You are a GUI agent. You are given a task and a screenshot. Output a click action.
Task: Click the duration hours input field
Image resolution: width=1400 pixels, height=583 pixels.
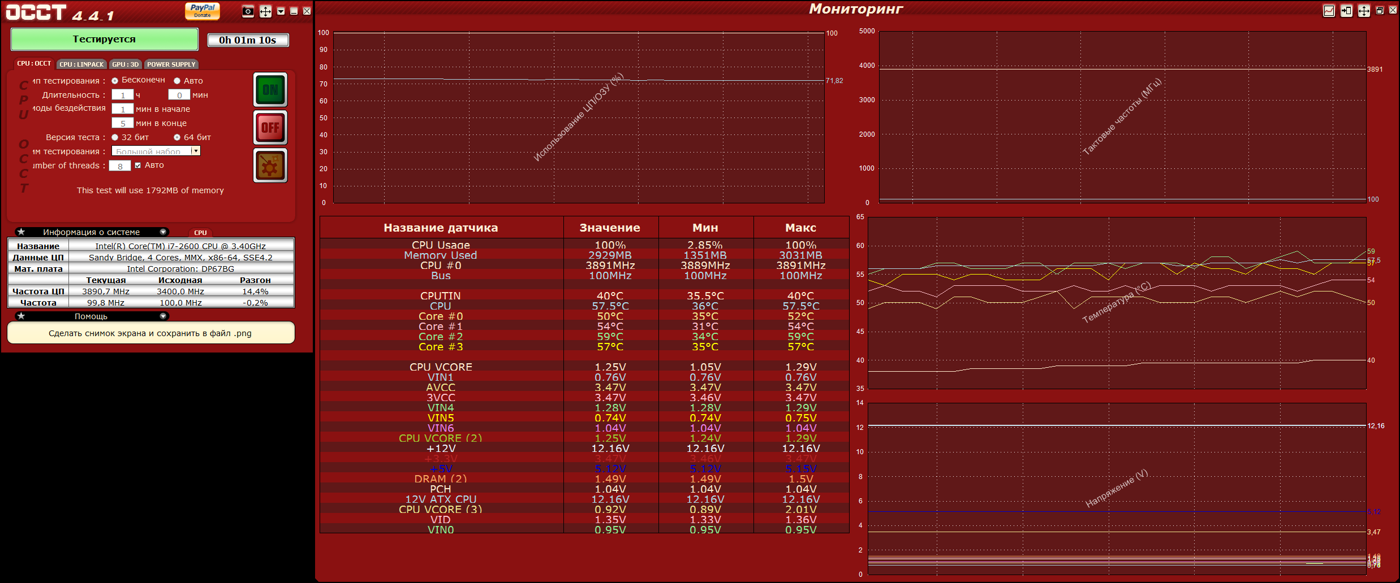123,95
